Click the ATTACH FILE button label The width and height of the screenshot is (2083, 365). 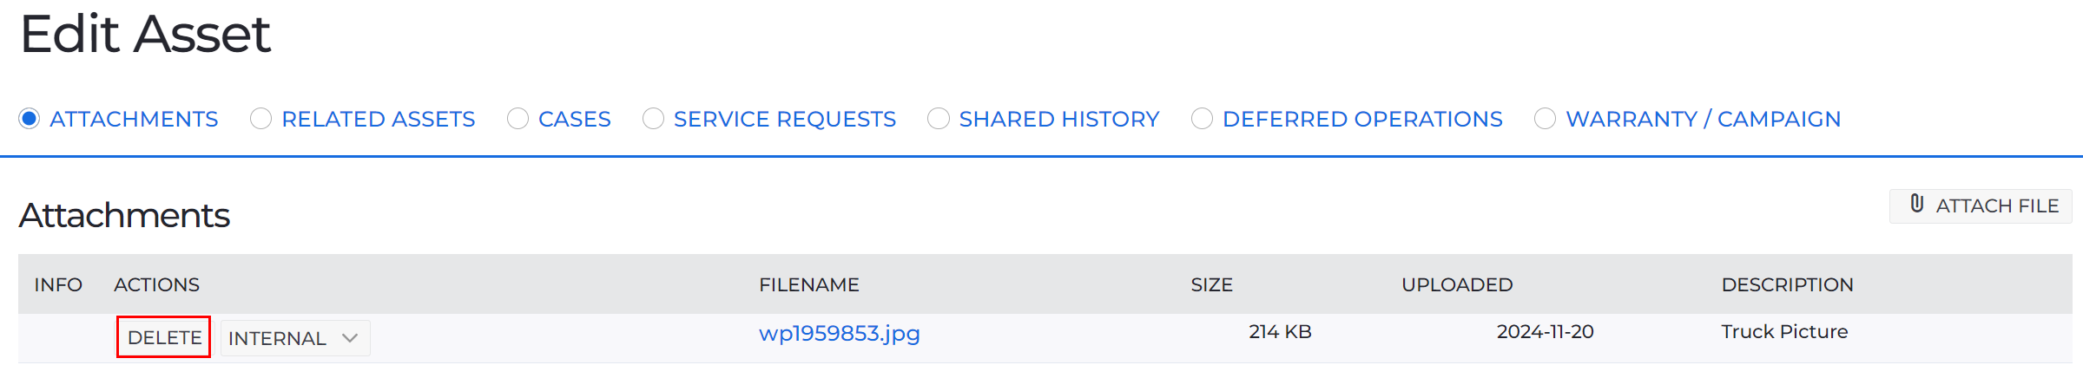1997,206
